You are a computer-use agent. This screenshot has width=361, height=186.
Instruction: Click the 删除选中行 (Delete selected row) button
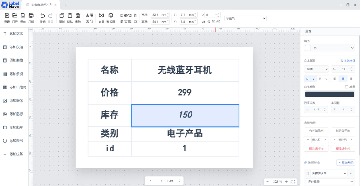point(316,148)
